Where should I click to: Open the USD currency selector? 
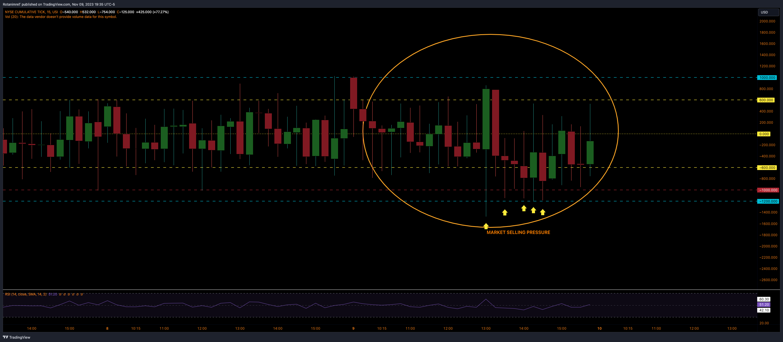click(768, 12)
